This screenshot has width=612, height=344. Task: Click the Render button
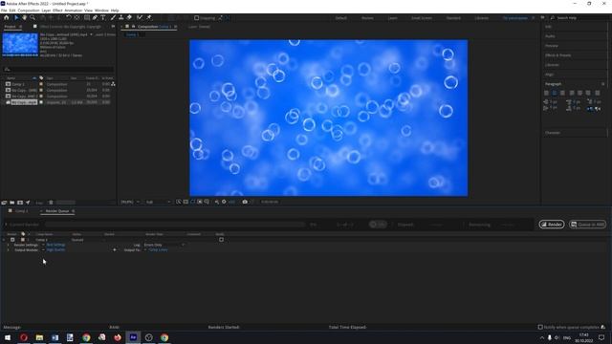point(552,225)
